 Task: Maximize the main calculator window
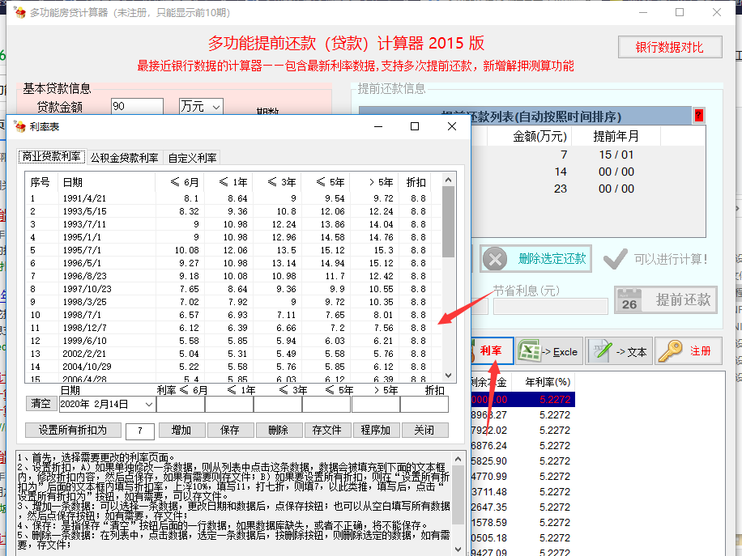680,12
